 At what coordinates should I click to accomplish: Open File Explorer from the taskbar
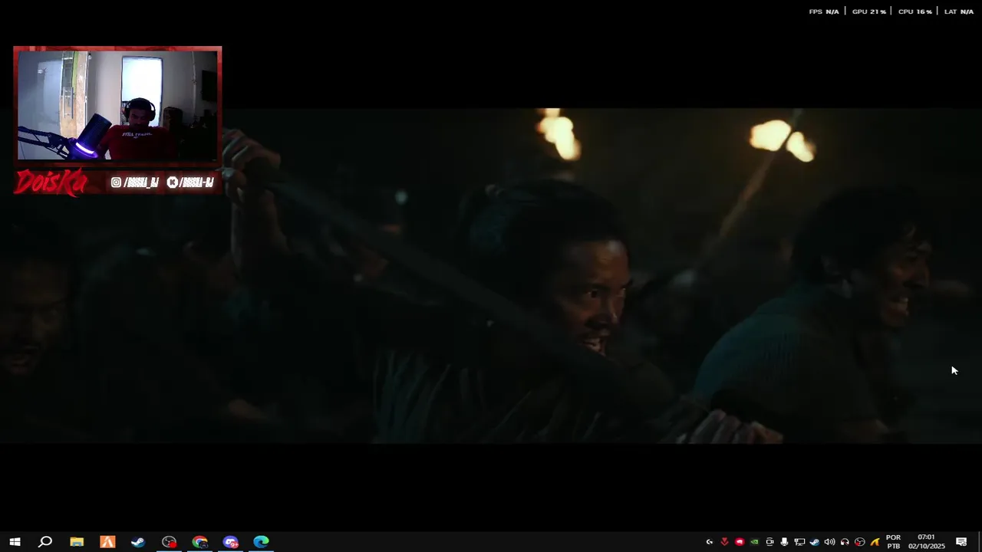(x=77, y=542)
